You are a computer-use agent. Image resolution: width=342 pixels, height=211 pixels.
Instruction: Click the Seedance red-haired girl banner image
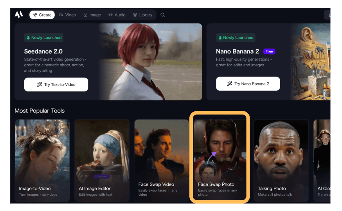point(150,62)
